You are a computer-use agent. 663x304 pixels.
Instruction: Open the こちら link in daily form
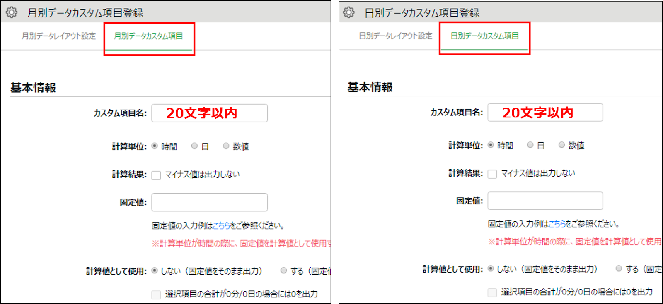(x=557, y=224)
